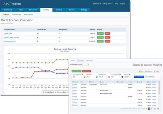This screenshot has width=163, height=114.
Task: Open the Bank Imports sub-tab in main window
Action: [29, 15]
